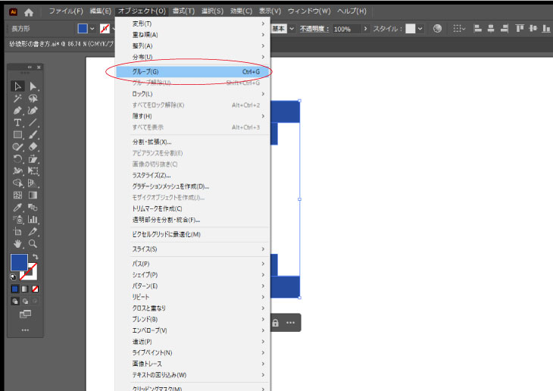Screen dimensions: 553x391
Task: Choose Expand (分割・拡張) menu item
Action: click(x=192, y=142)
